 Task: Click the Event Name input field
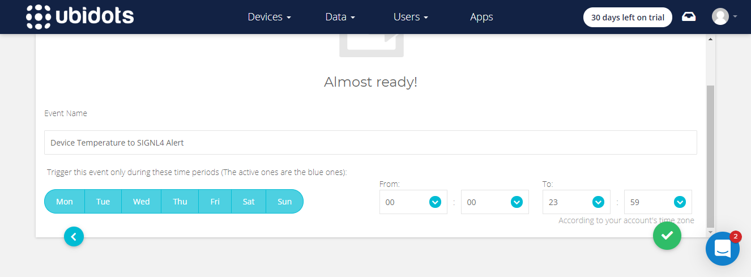(370, 143)
